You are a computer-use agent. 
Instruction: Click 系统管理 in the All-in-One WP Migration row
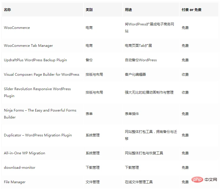coord(93,153)
